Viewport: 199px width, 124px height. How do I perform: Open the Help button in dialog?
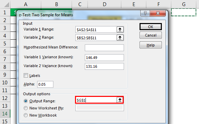[151, 45]
